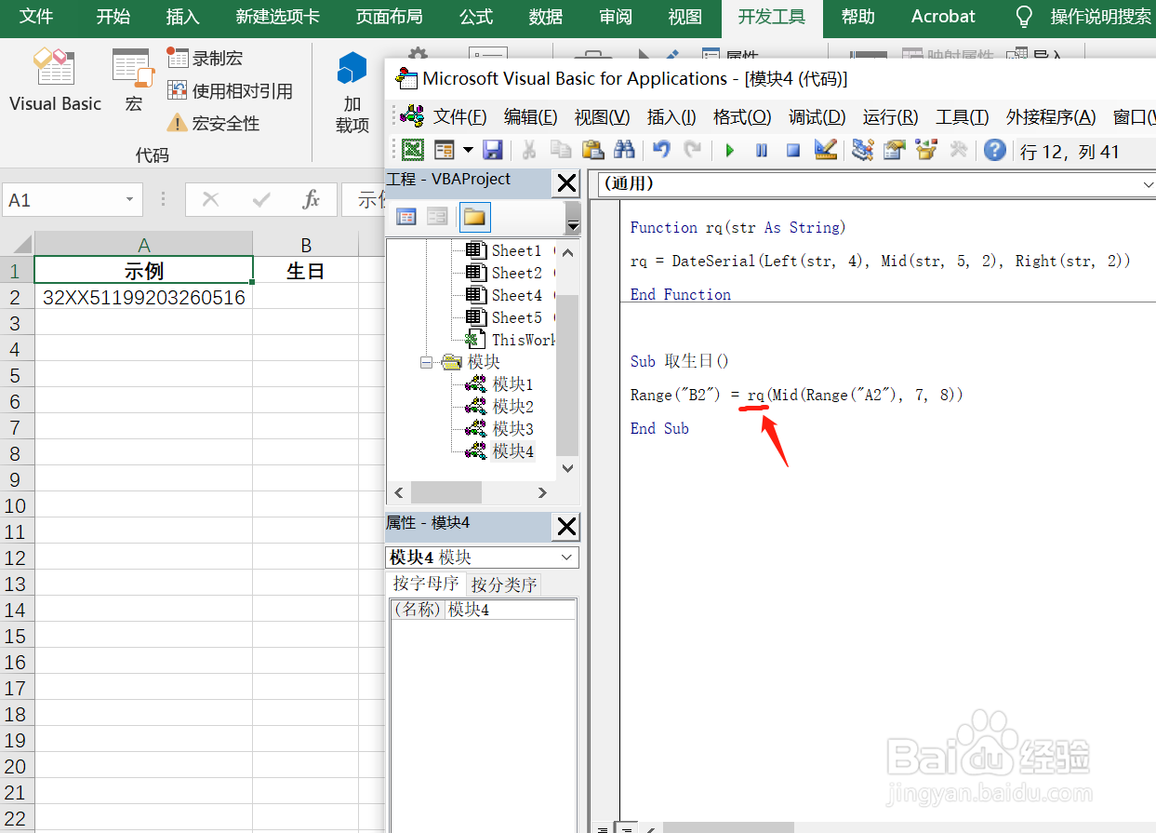1156x833 pixels.
Task: Click 使用相对引用 in Excel ribbon
Action: [230, 90]
